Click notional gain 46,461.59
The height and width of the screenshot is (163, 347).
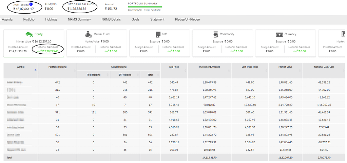[x=324, y=112]
